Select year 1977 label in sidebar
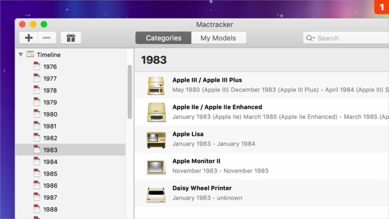The width and height of the screenshot is (389, 219). click(x=50, y=79)
